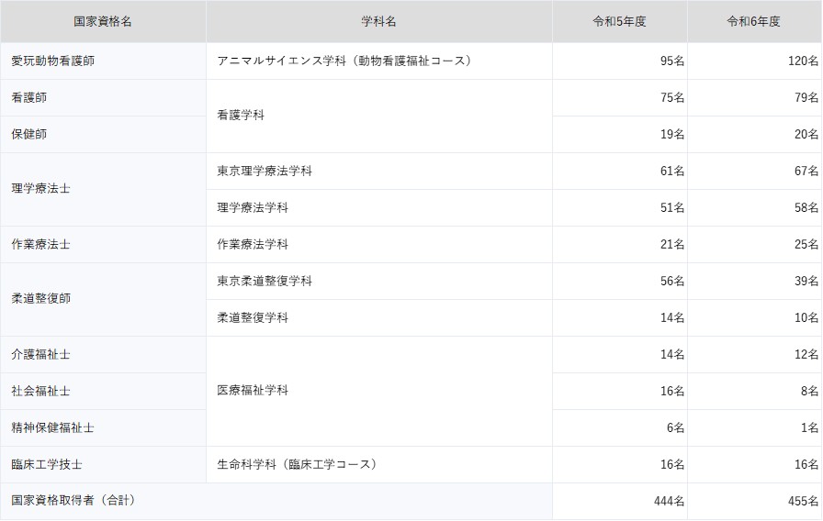
Task: Click the 学科名 column header
Action: pos(378,21)
